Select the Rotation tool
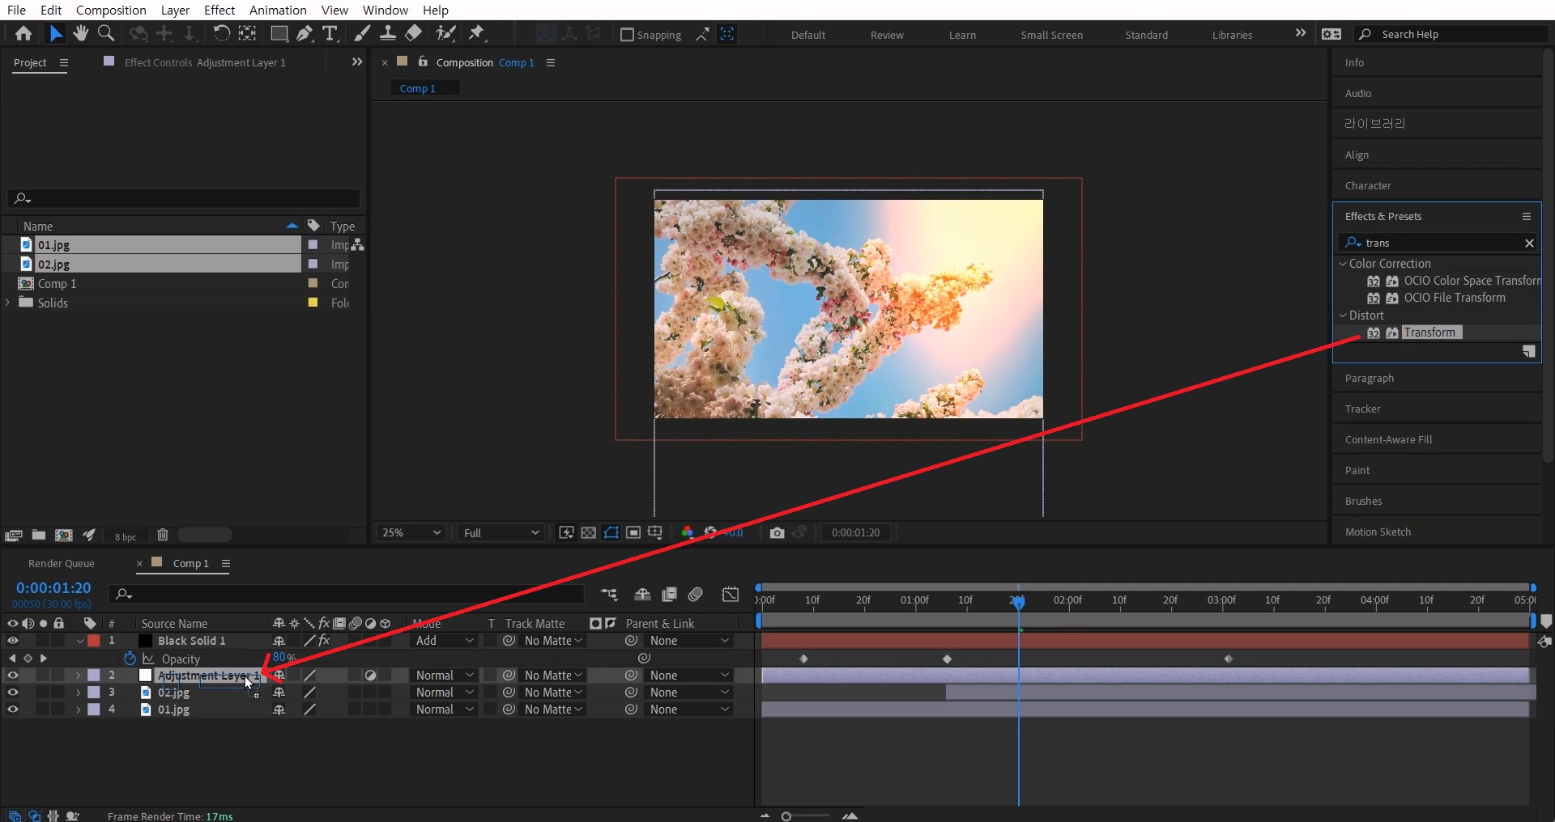Viewport: 1555px width, 822px height. coord(221,33)
